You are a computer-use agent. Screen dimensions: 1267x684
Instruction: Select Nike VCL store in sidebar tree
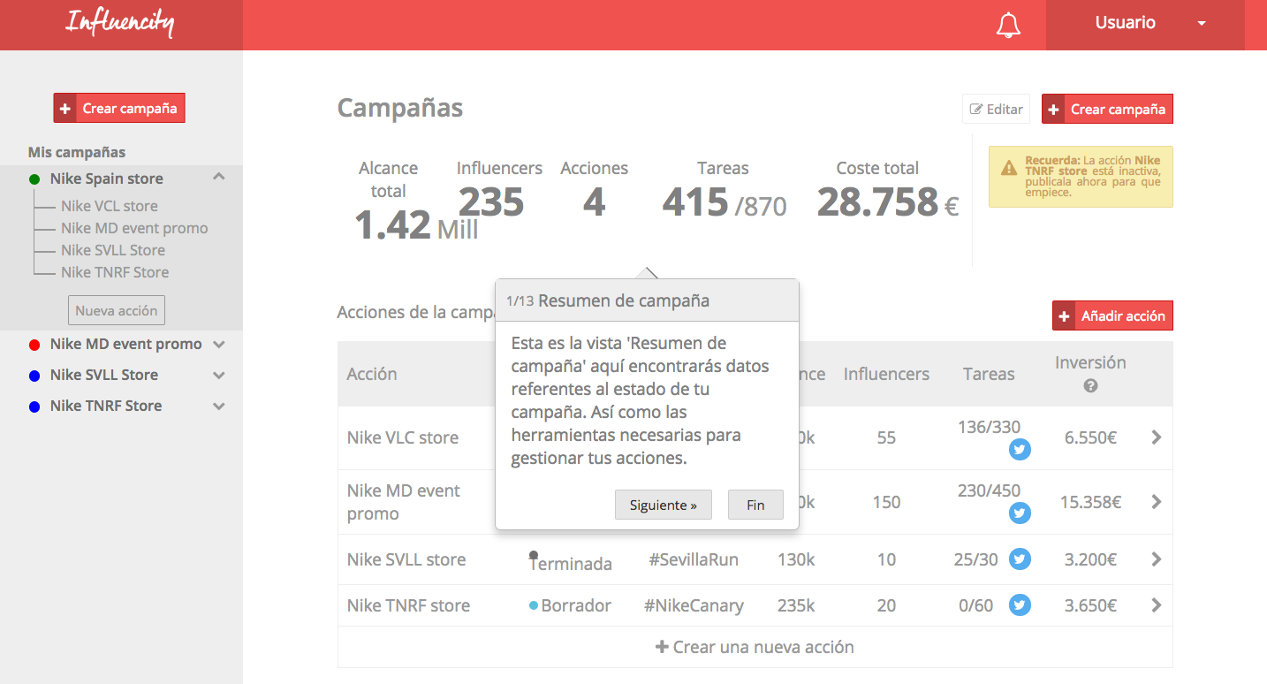(109, 206)
